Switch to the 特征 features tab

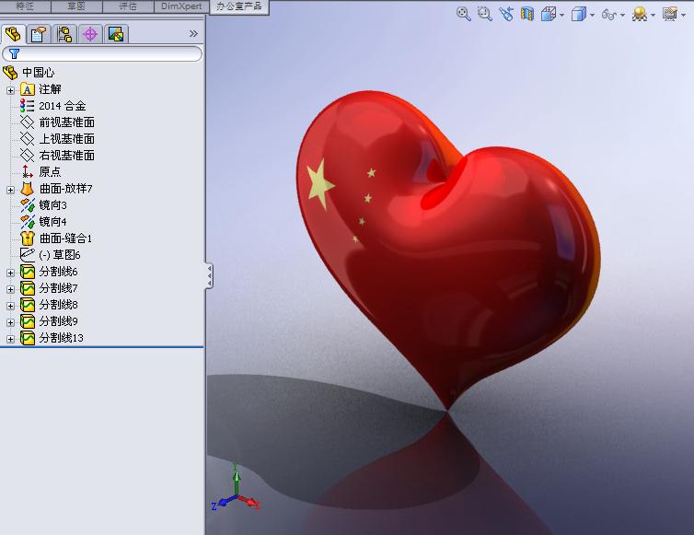pyautogui.click(x=25, y=6)
